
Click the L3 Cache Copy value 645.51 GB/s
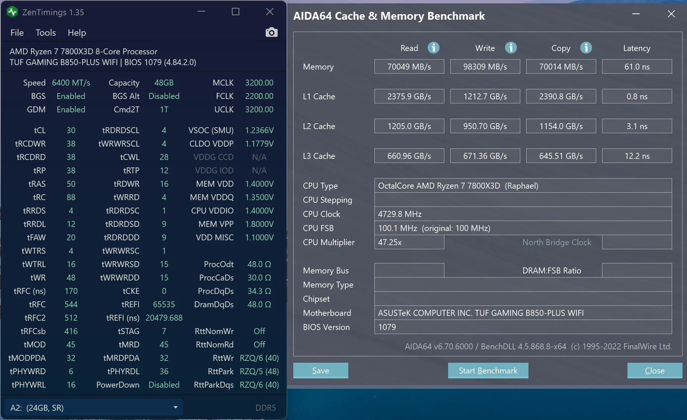pyautogui.click(x=561, y=156)
